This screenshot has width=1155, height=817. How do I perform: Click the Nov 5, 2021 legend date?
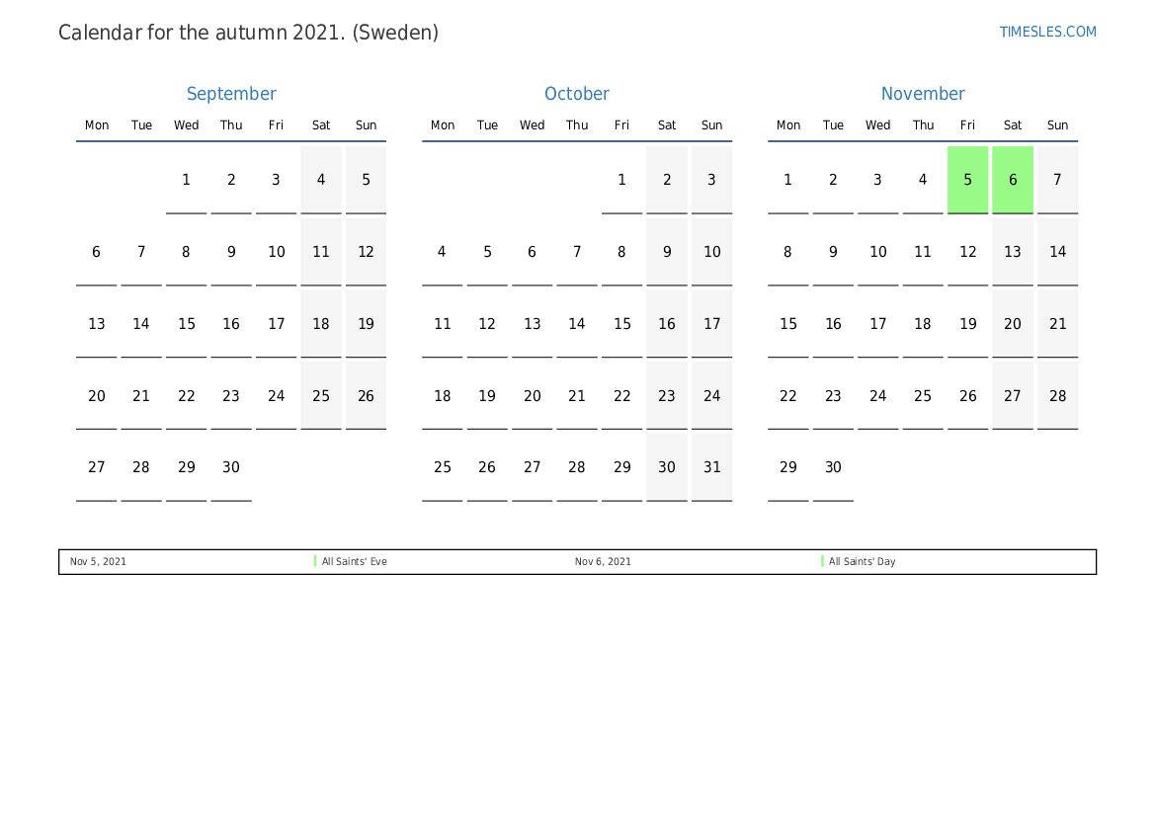(x=98, y=562)
